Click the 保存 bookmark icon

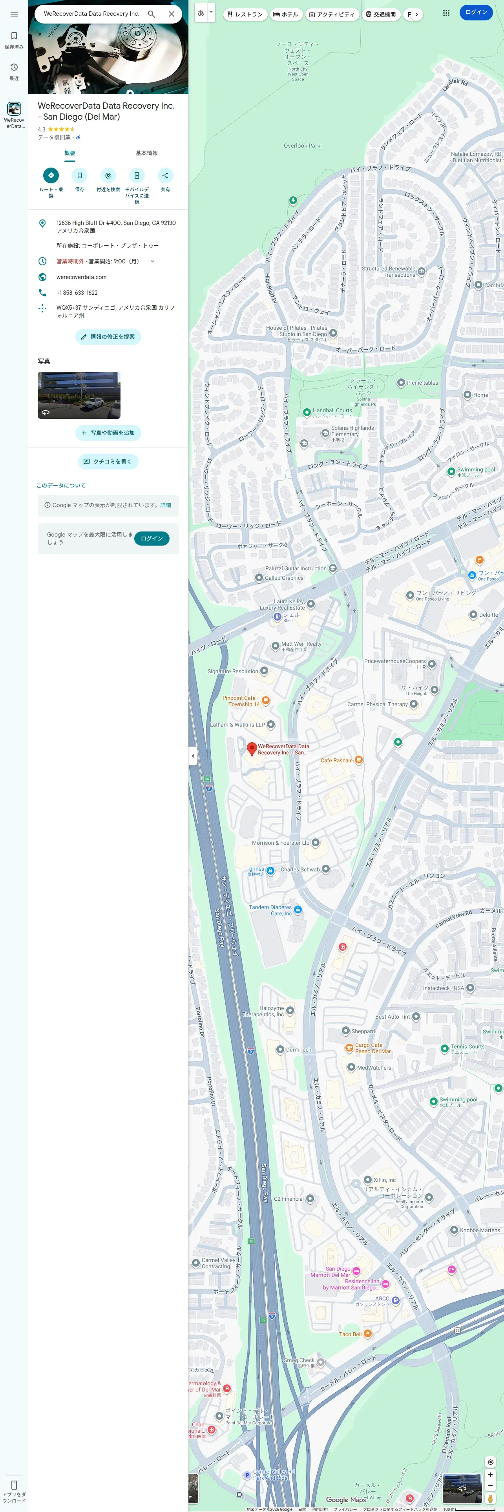tap(80, 175)
